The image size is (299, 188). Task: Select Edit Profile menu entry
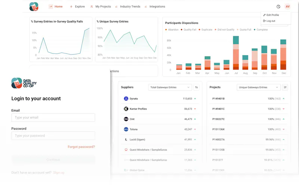(x=271, y=15)
